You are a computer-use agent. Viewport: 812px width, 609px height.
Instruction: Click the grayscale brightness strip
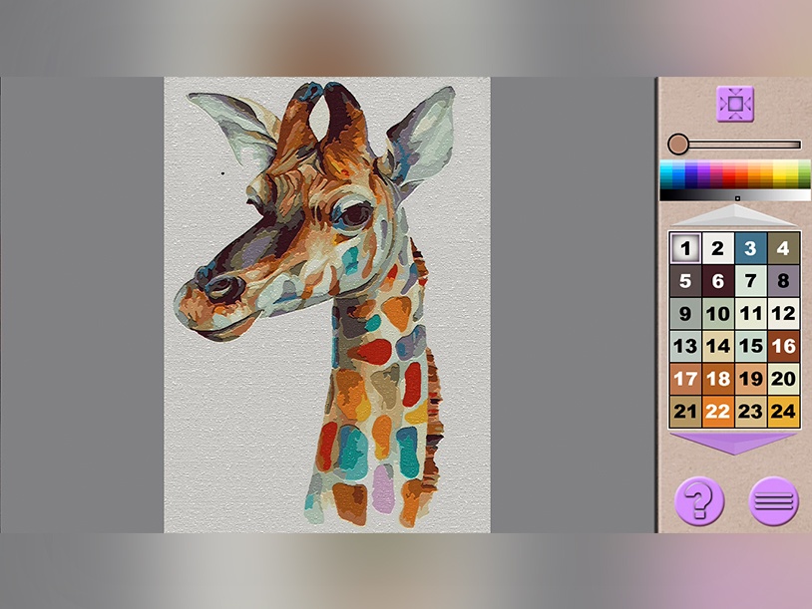pyautogui.click(x=735, y=195)
